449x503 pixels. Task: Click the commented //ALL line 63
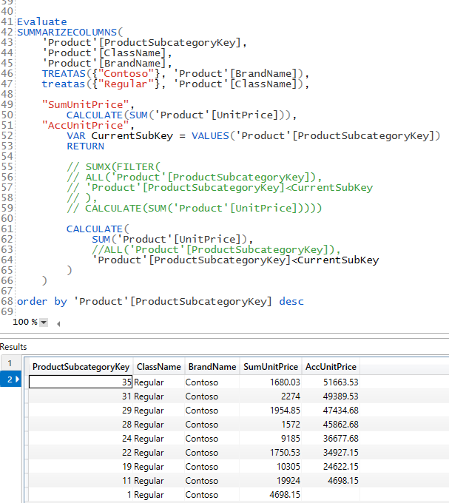pos(216,250)
